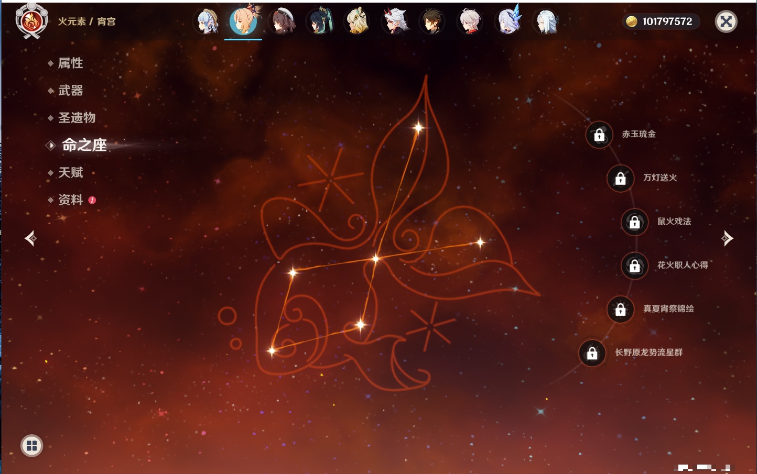Pick the blonde-haired character portrait

tap(357, 21)
